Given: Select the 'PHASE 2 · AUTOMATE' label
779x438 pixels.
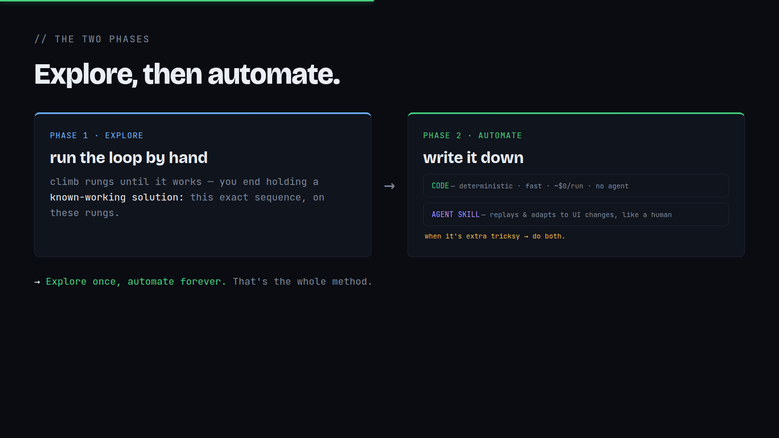Looking at the screenshot, I should coord(472,135).
